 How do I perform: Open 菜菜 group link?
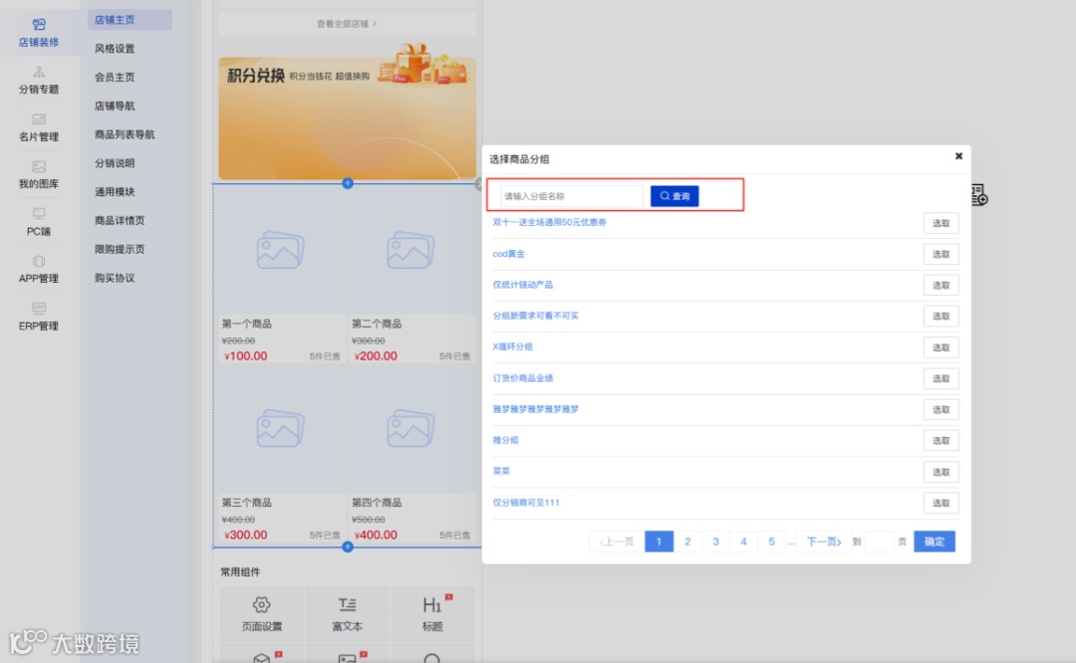click(501, 471)
